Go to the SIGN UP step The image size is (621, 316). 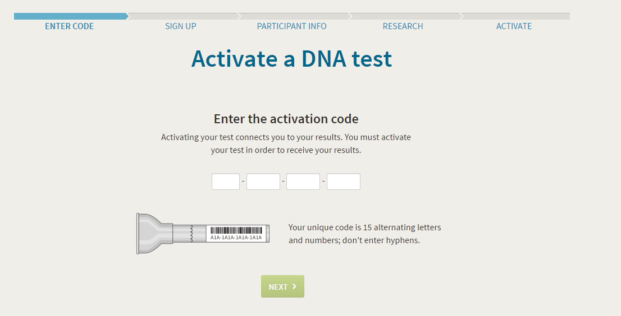181,26
